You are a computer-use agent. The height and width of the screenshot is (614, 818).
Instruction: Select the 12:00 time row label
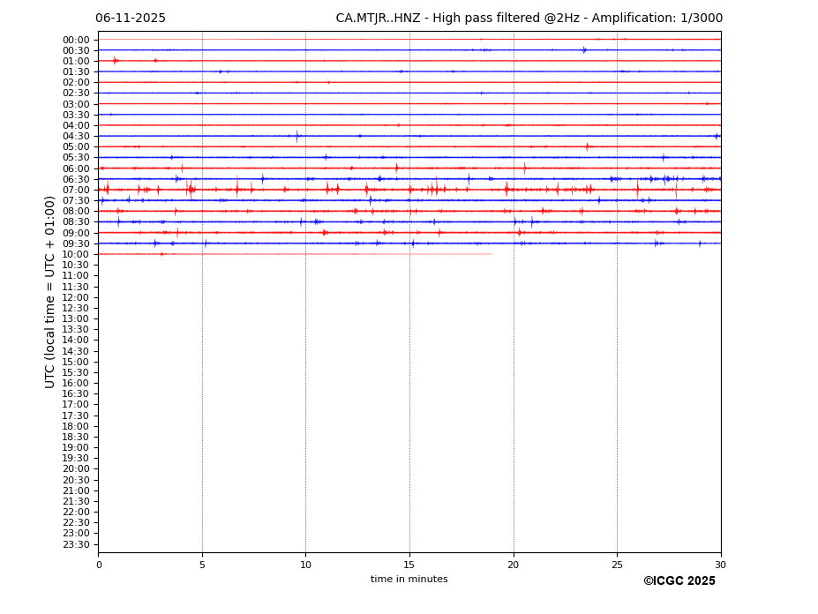point(76,297)
